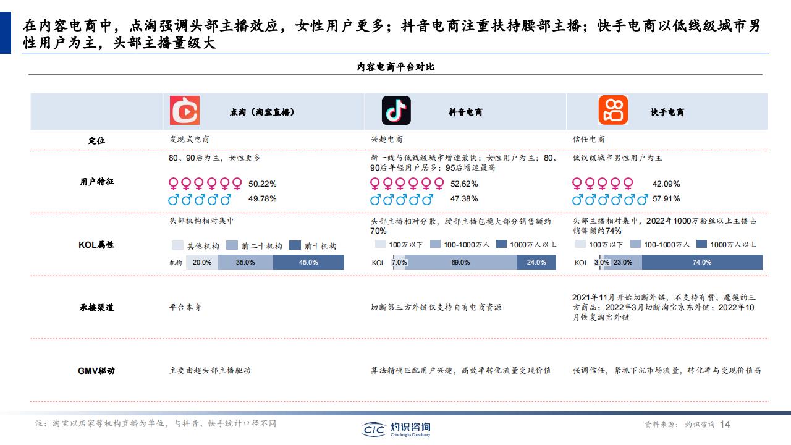The height and width of the screenshot is (445, 791).
Task: Click the row label GMV驱动
Action: [96, 371]
